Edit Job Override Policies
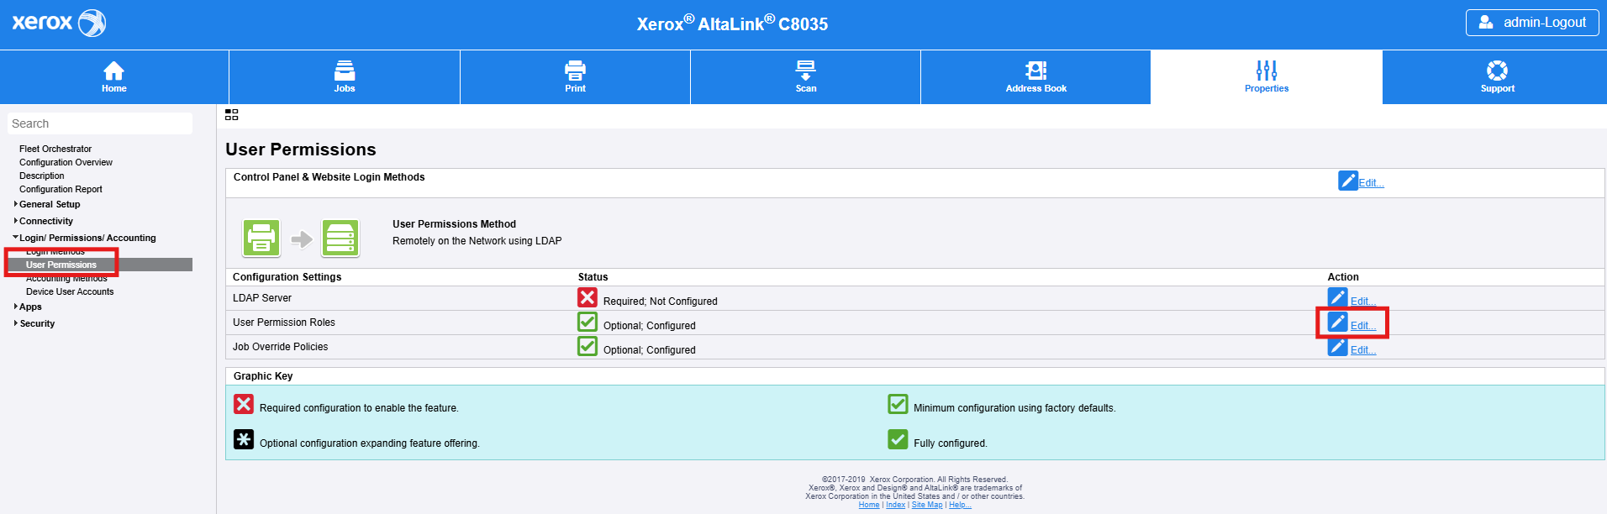 pyautogui.click(x=1362, y=350)
